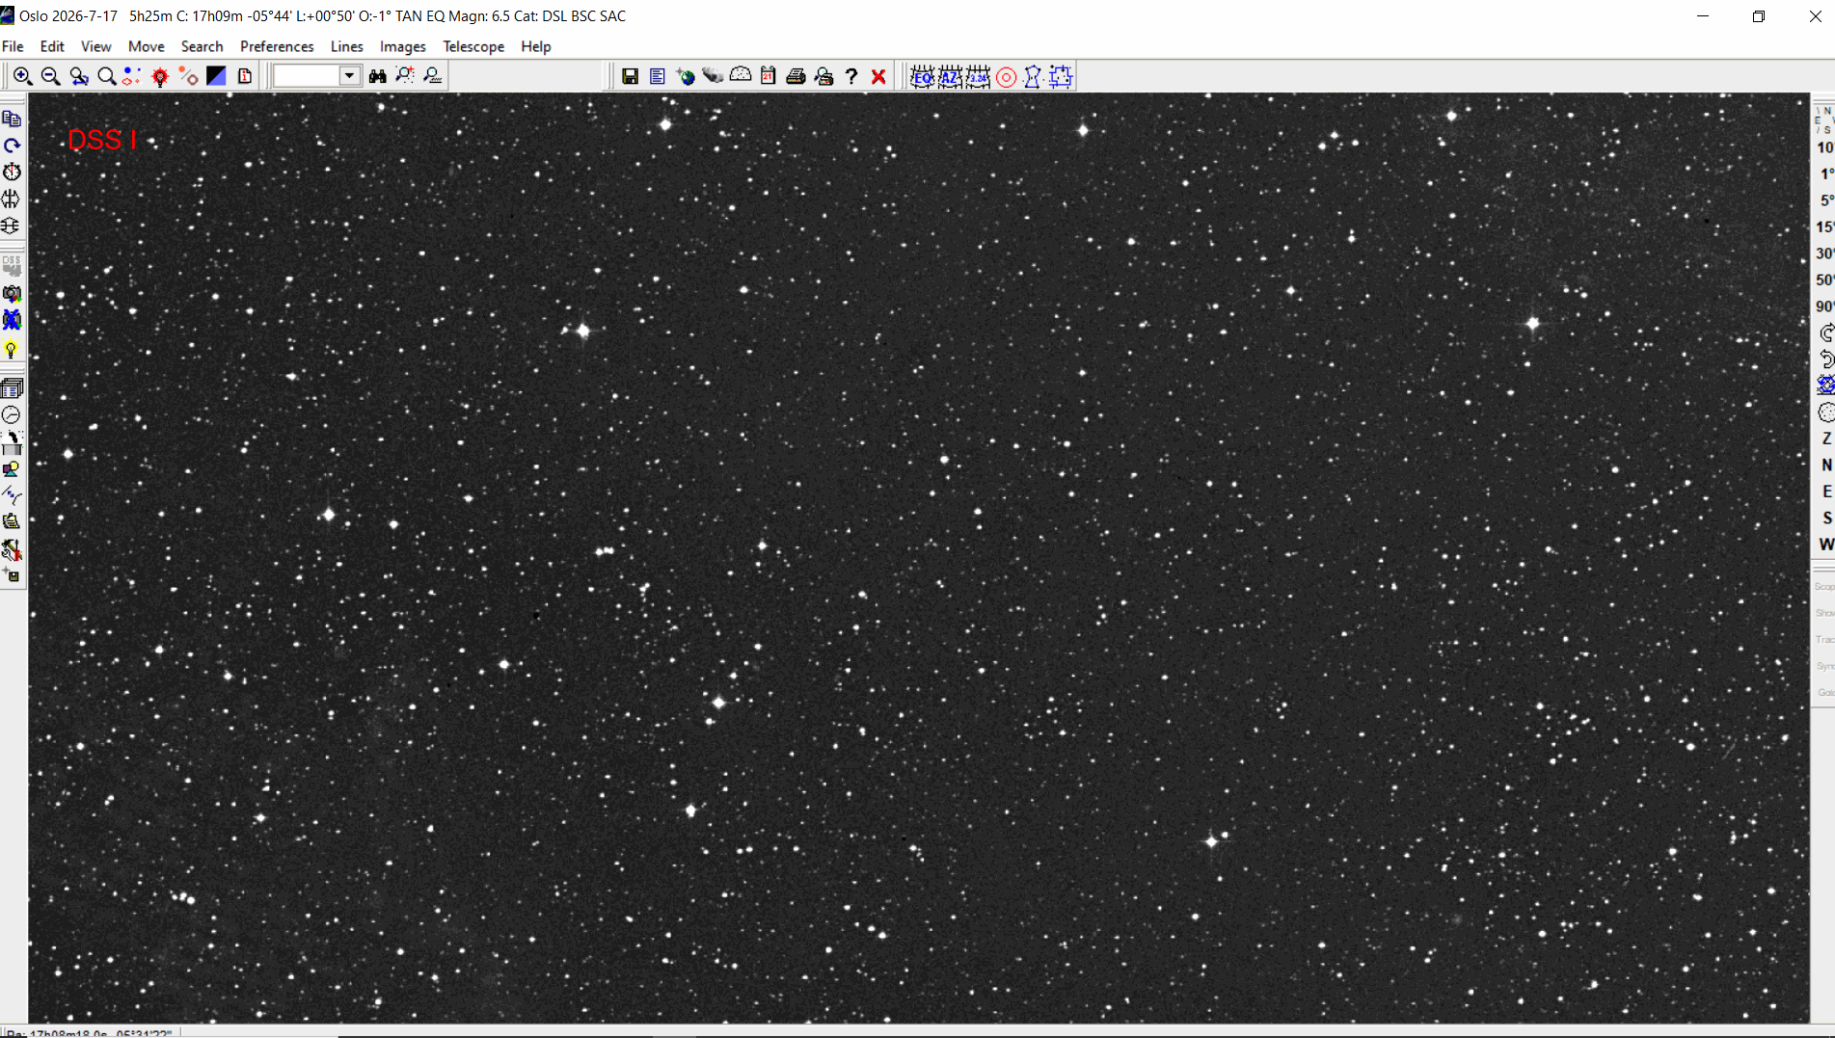Set field of view to 15 degrees
The width and height of the screenshot is (1835, 1038).
[x=1824, y=227]
